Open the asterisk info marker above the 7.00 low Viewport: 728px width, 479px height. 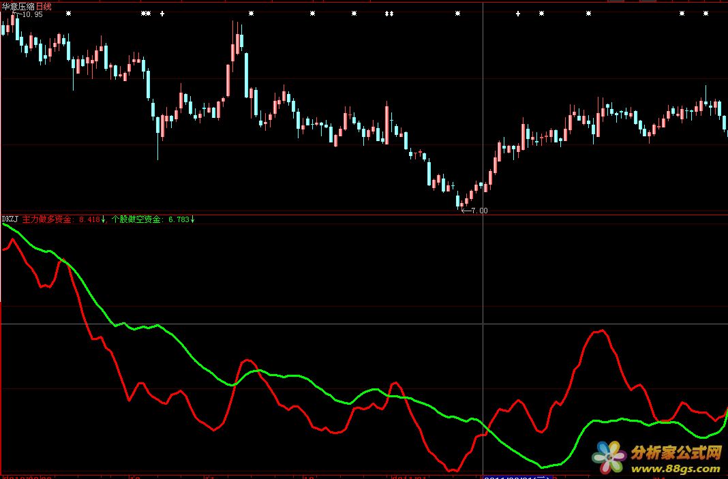click(457, 14)
